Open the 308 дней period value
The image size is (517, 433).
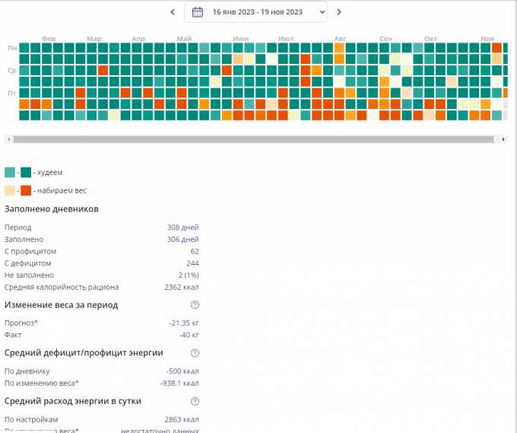[x=182, y=228]
